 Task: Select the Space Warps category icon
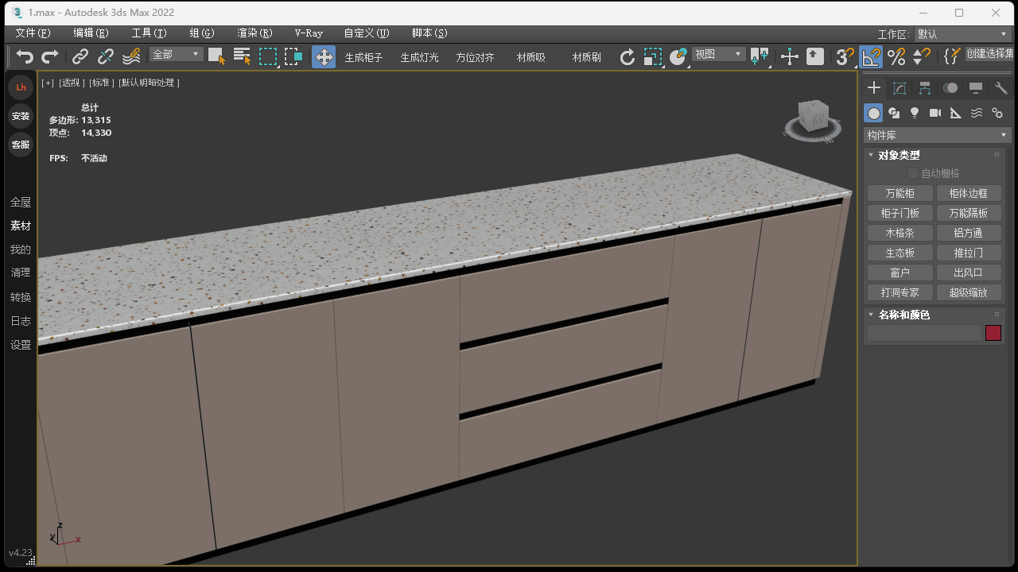(977, 113)
